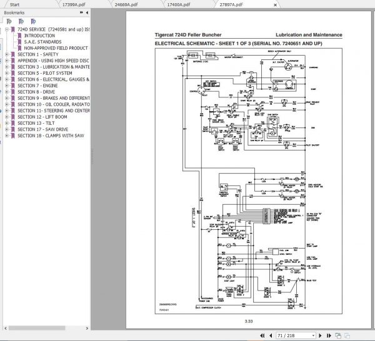Jump to SECTION 12 - LIFT BOOM
The width and height of the screenshot is (375, 341).
pos(42,117)
